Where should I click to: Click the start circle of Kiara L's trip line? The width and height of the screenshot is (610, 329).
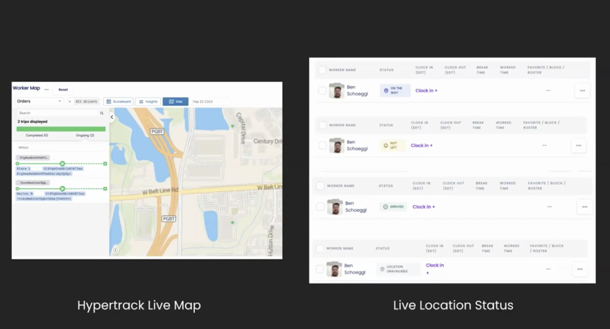18,164
